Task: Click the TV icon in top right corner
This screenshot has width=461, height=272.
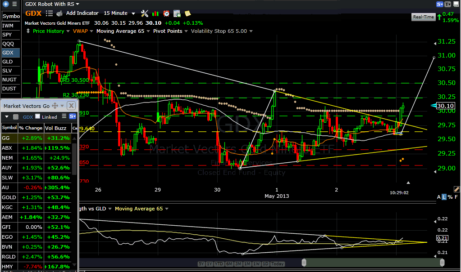Action: coord(447,4)
